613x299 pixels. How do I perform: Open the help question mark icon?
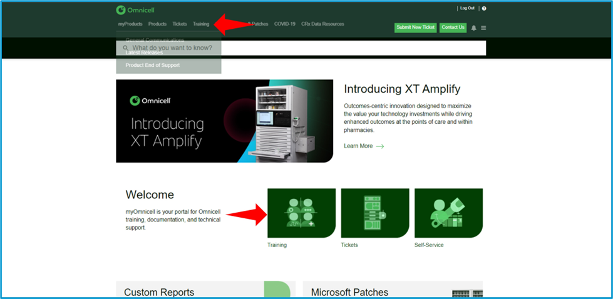(484, 8)
